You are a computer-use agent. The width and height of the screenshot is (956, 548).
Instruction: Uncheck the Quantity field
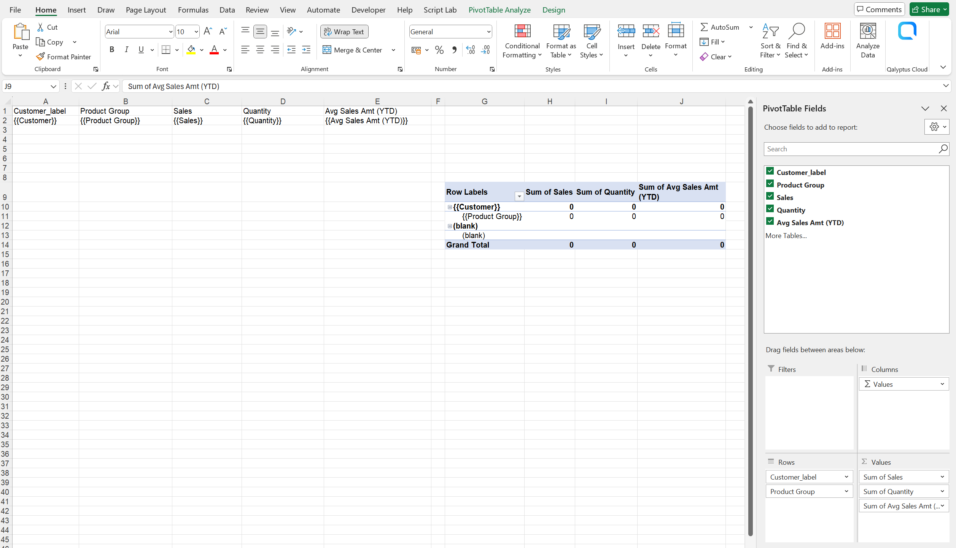click(x=770, y=208)
